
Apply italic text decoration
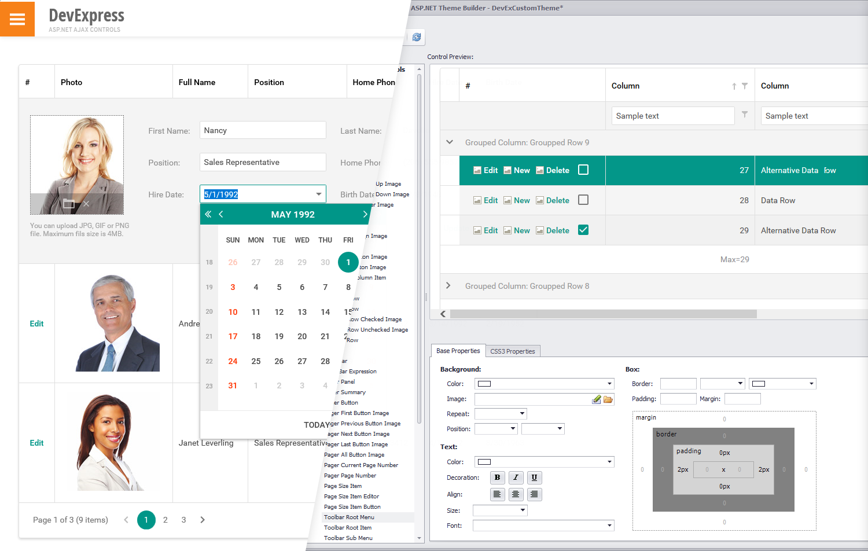[x=516, y=477]
